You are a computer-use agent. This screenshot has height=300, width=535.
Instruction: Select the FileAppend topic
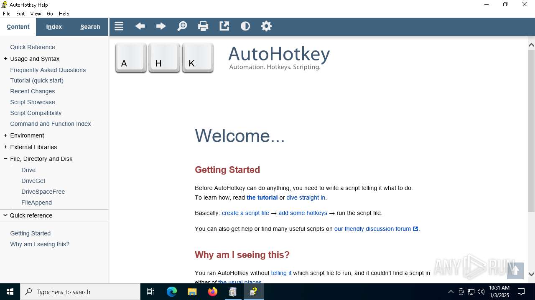(37, 202)
